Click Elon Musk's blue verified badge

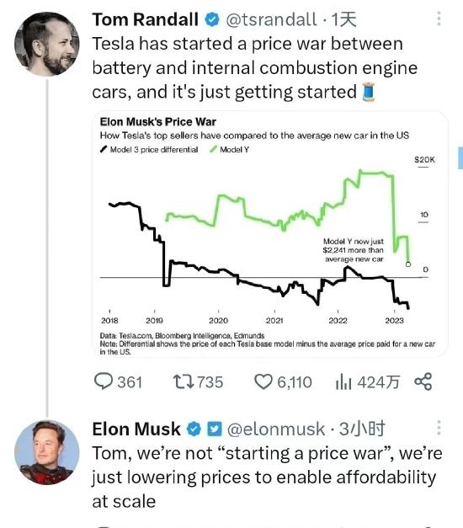pyautogui.click(x=194, y=429)
